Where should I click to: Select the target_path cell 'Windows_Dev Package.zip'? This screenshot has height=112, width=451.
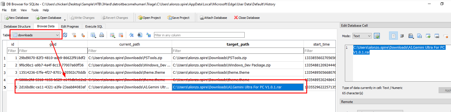point(238,65)
